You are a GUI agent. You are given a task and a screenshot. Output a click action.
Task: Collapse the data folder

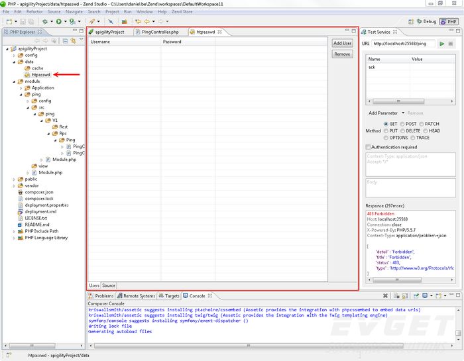point(14,62)
